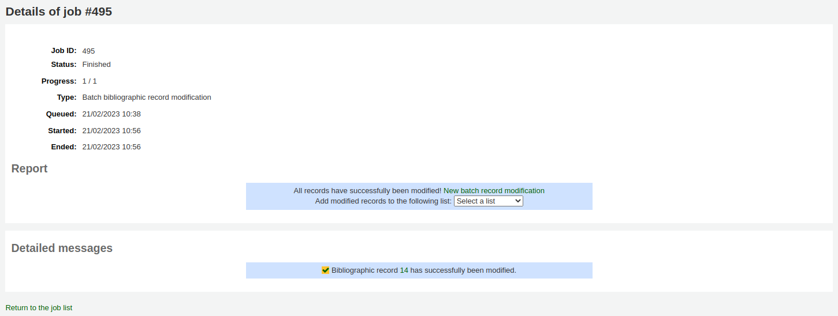
Task: Click the Progress field label
Action: point(59,81)
